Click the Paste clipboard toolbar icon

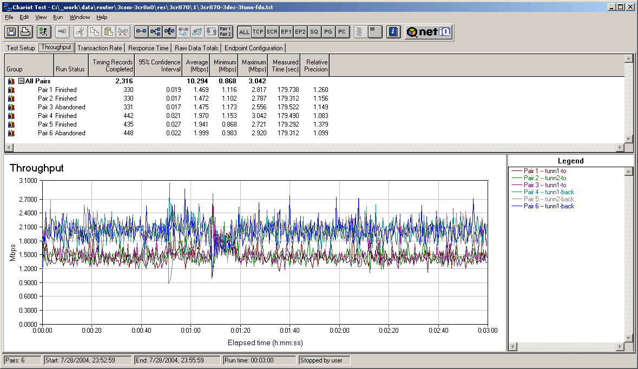pyautogui.click(x=109, y=32)
